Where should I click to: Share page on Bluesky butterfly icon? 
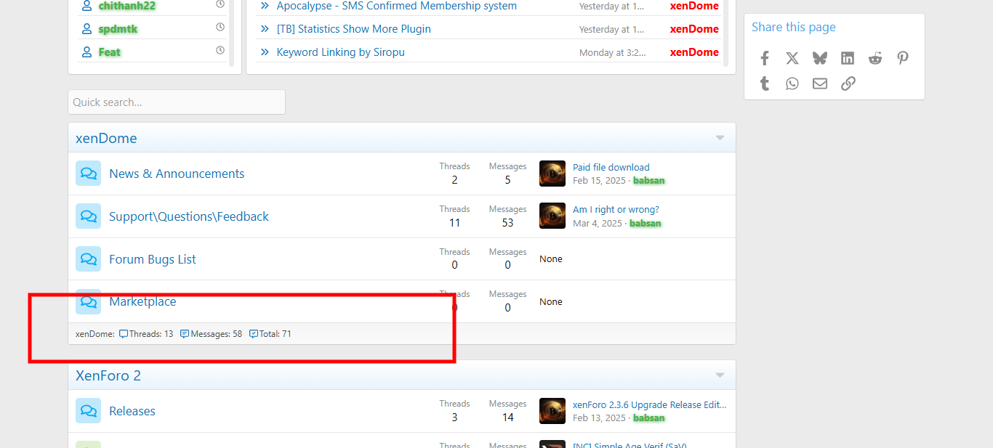click(x=820, y=59)
